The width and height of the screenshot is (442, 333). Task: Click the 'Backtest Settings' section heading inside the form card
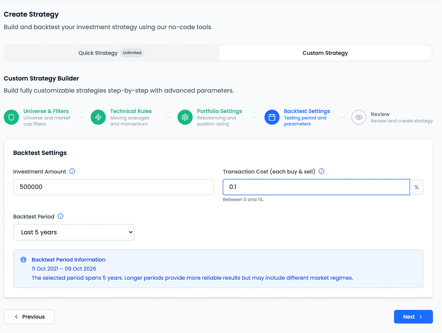tap(40, 153)
